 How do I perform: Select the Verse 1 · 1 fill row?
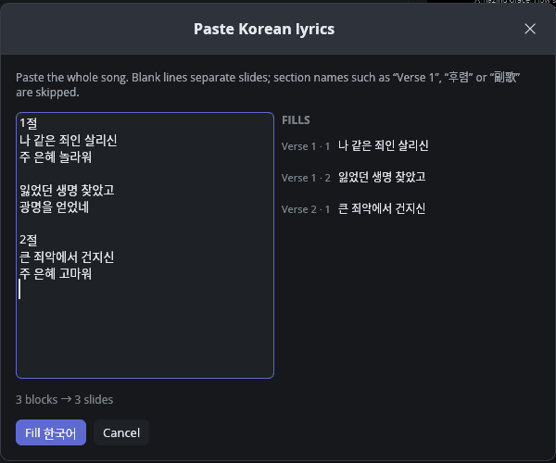(x=355, y=146)
